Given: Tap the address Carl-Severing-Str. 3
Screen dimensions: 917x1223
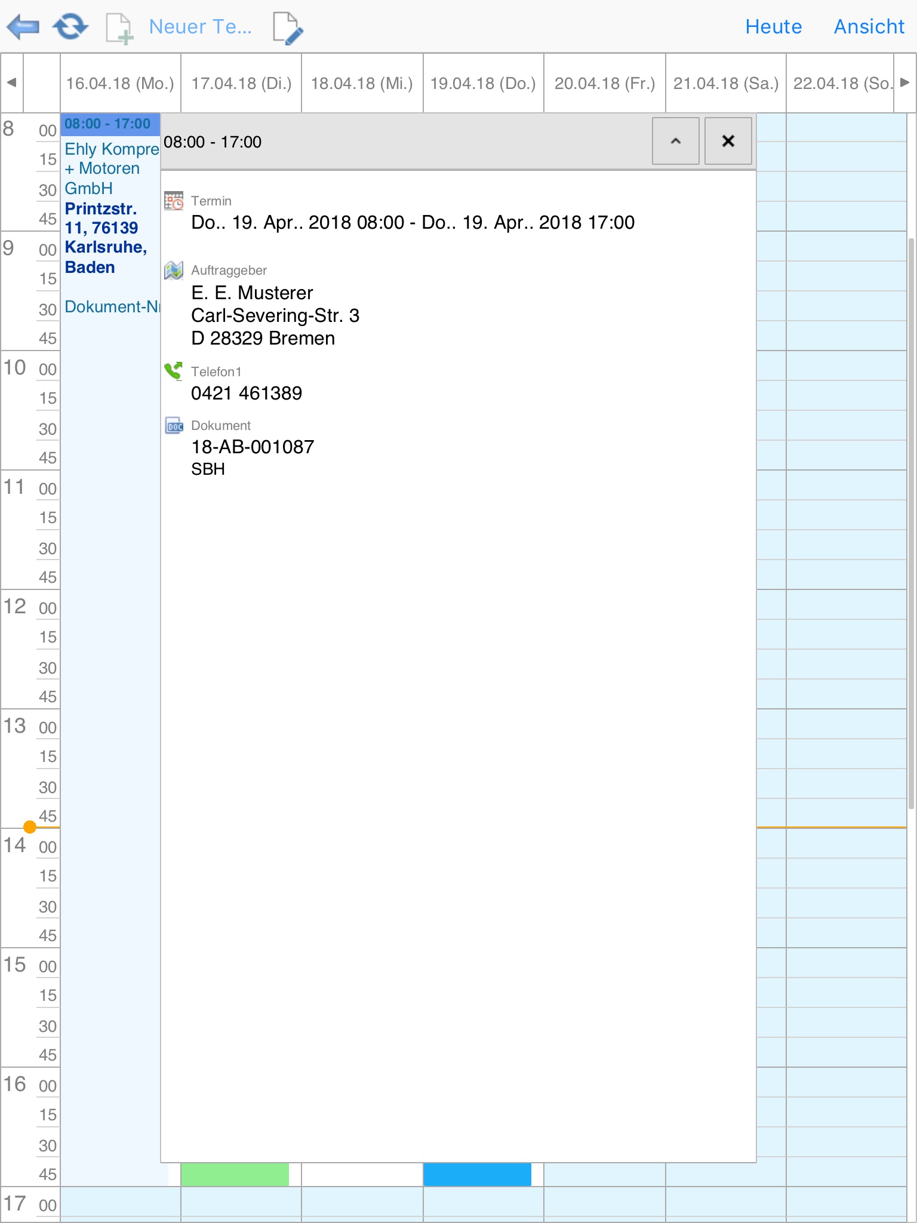Looking at the screenshot, I should point(275,315).
